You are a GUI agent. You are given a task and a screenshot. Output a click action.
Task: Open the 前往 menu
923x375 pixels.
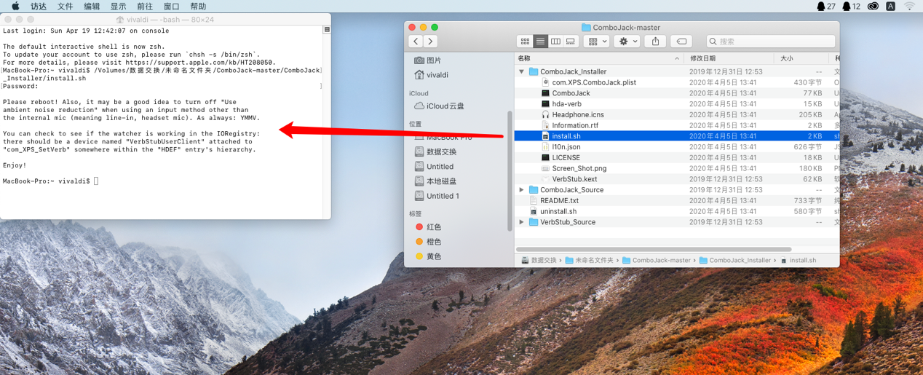(x=145, y=6)
